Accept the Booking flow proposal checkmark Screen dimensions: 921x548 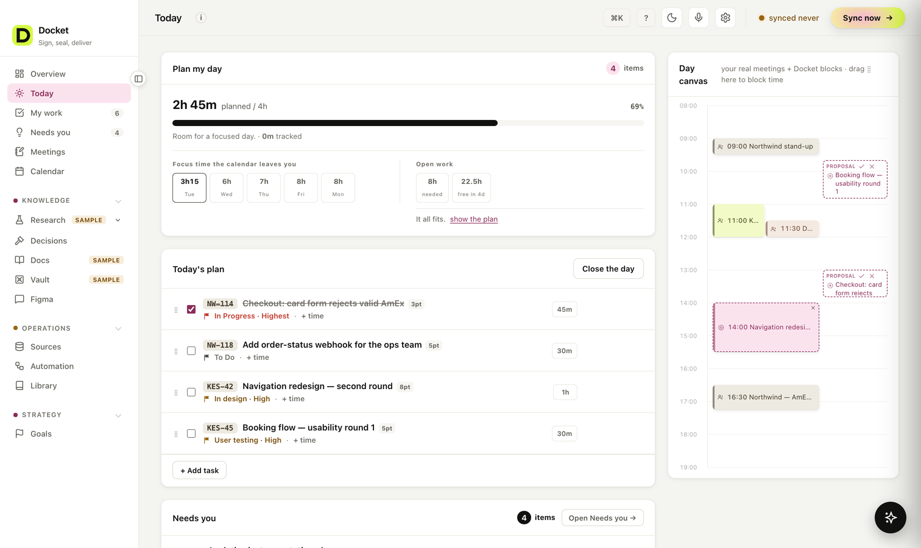862,166
